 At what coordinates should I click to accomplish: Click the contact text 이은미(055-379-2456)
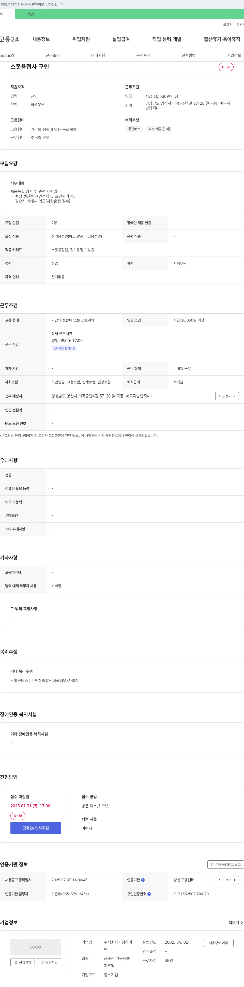70,894
